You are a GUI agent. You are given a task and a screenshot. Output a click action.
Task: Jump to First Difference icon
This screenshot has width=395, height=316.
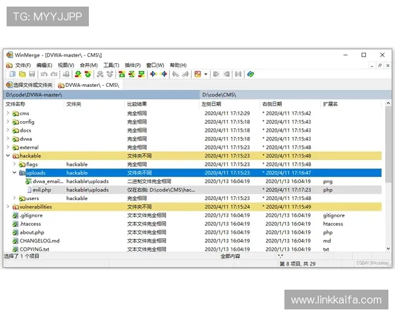pyautogui.click(x=122, y=74)
